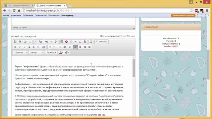This screenshot has width=212, height=119.
Task: Switch to "Панель HTML кодов" mode
Action: click(x=128, y=36)
